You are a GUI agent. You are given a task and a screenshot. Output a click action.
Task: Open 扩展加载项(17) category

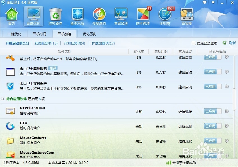coord(103,43)
